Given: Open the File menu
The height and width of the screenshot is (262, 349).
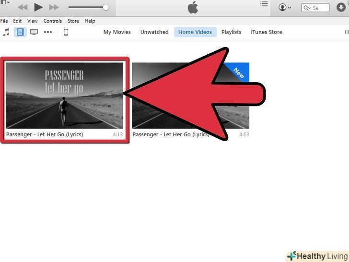Looking at the screenshot, I should pos(4,21).
